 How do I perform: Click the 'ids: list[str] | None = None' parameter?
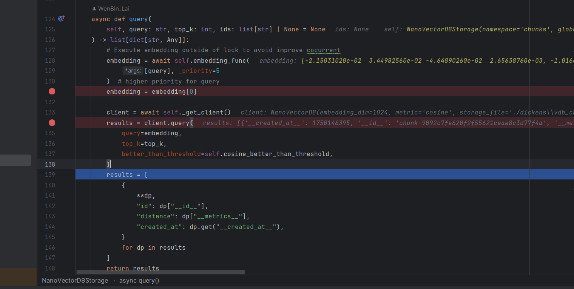pyautogui.click(x=272, y=29)
